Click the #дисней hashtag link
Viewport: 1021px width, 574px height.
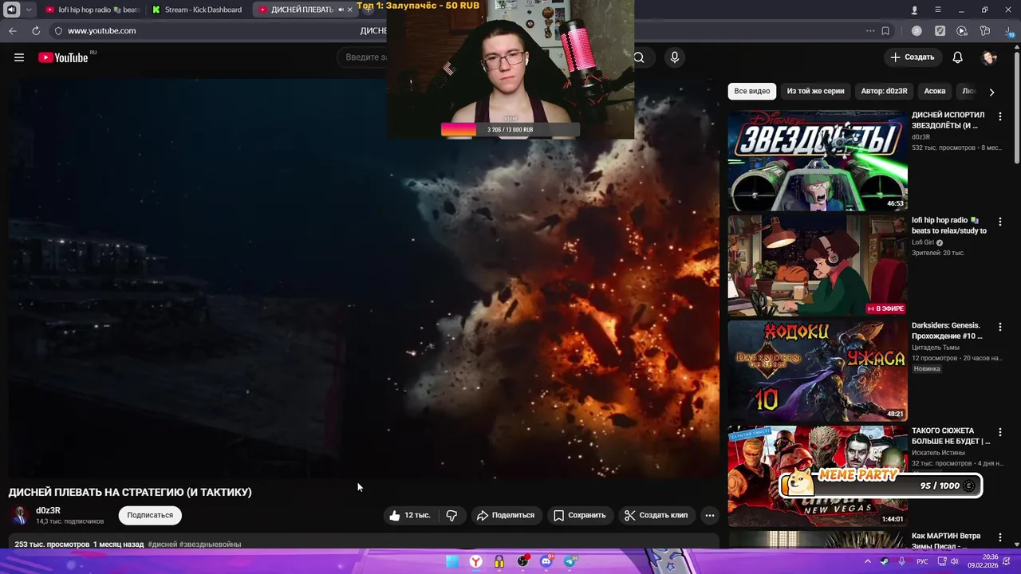coord(163,545)
